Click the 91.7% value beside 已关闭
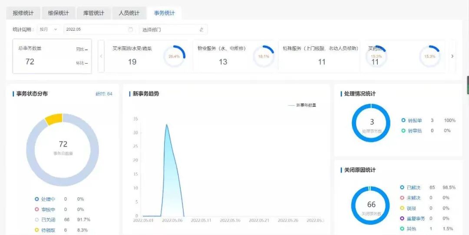Image resolution: width=469 pixels, height=235 pixels. (x=84, y=220)
